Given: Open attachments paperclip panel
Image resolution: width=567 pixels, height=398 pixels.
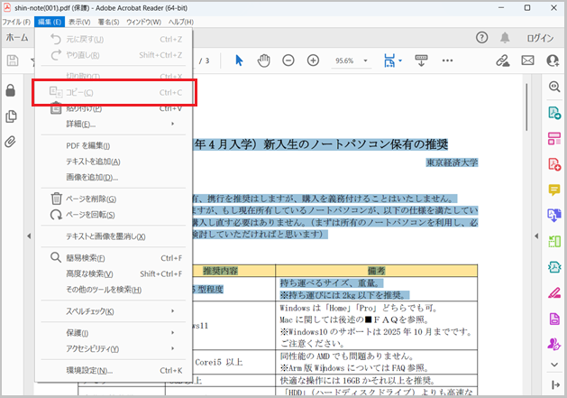Looking at the screenshot, I should pyautogui.click(x=11, y=142).
